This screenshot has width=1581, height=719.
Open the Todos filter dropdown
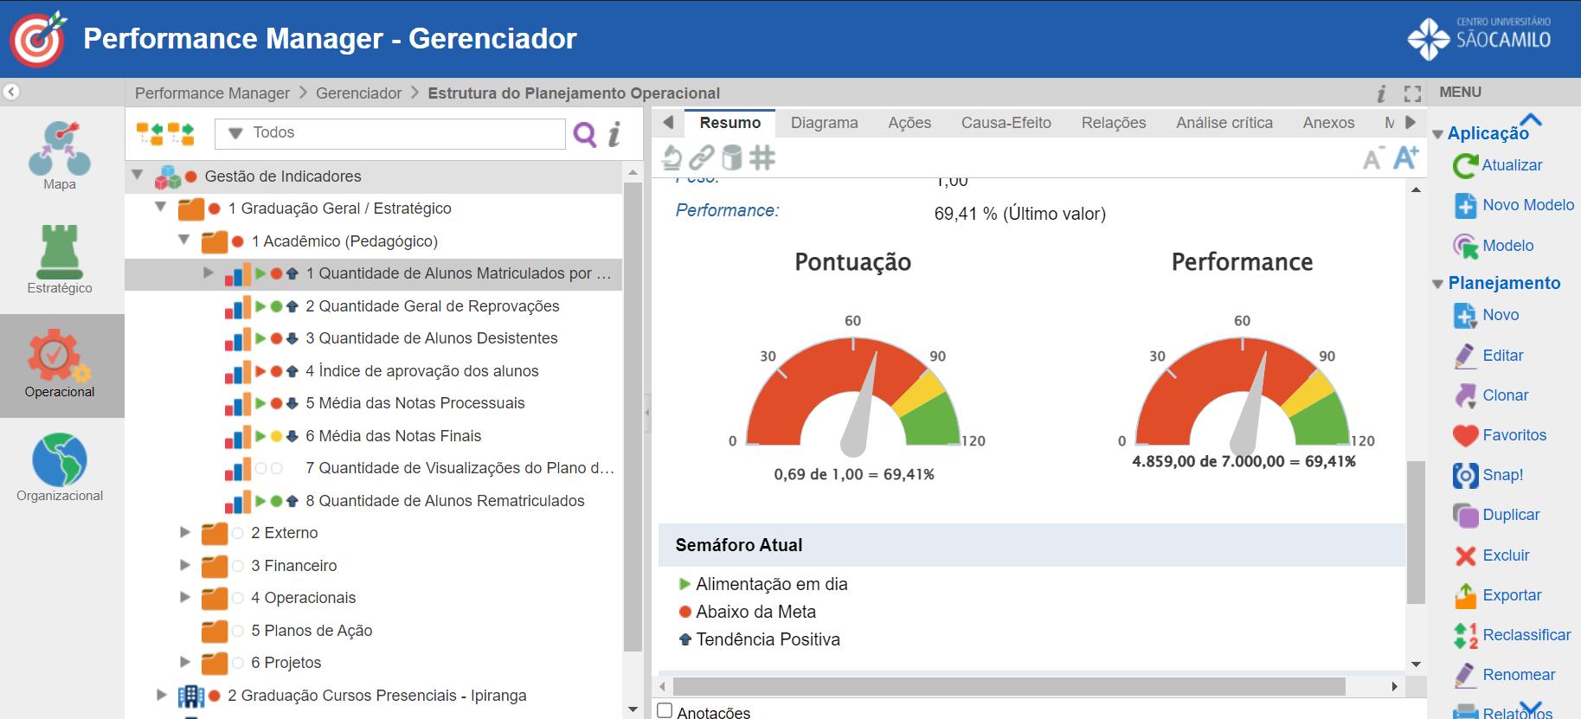click(389, 133)
